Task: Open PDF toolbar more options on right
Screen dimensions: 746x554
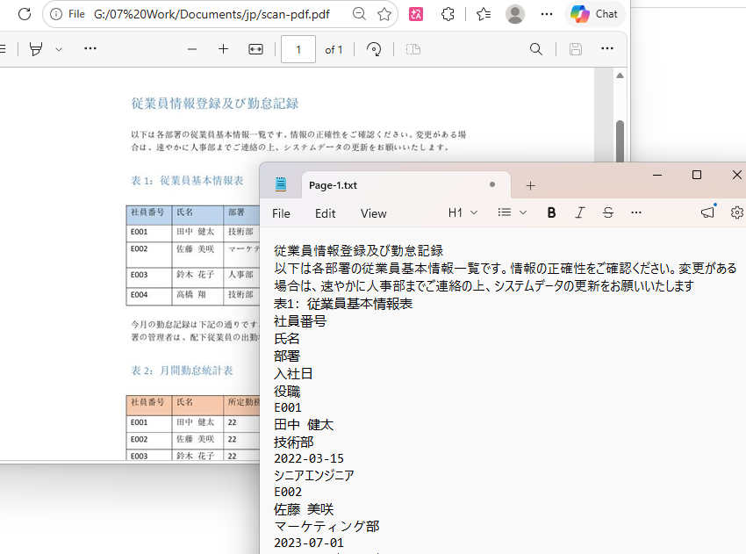Action: tap(607, 48)
